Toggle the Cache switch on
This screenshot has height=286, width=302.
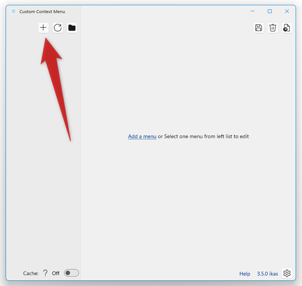click(x=72, y=273)
